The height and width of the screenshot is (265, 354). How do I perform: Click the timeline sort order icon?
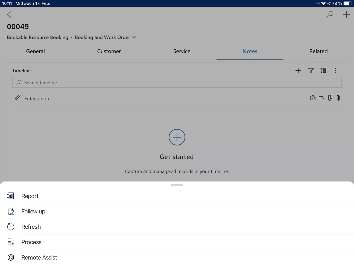pyautogui.click(x=323, y=71)
